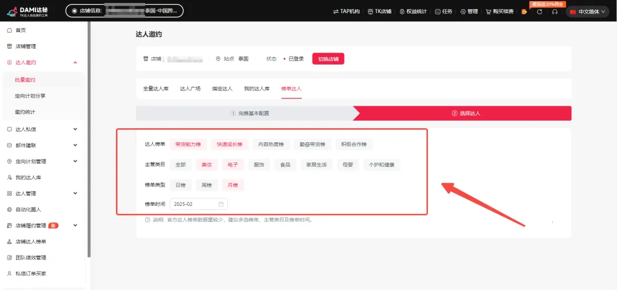Toggle the 快速成长榜 ranking chip
Screen dimensions: 617x290
point(230,144)
